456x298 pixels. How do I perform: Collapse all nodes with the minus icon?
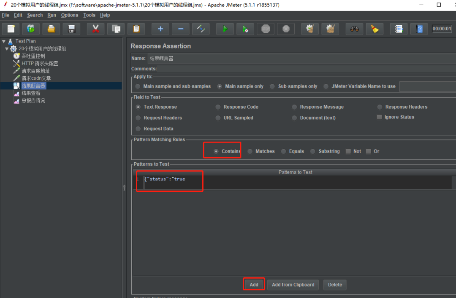tap(181, 29)
